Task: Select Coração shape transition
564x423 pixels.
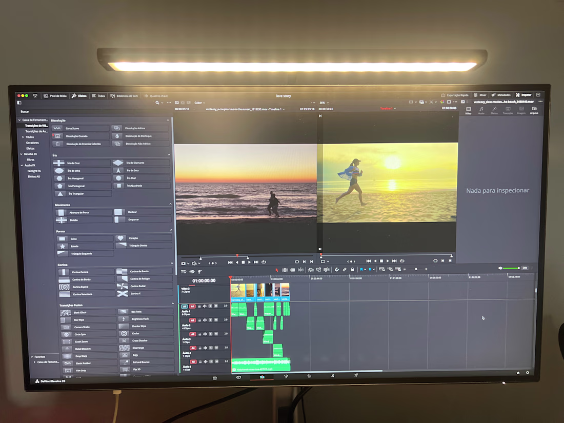Action: click(143, 238)
